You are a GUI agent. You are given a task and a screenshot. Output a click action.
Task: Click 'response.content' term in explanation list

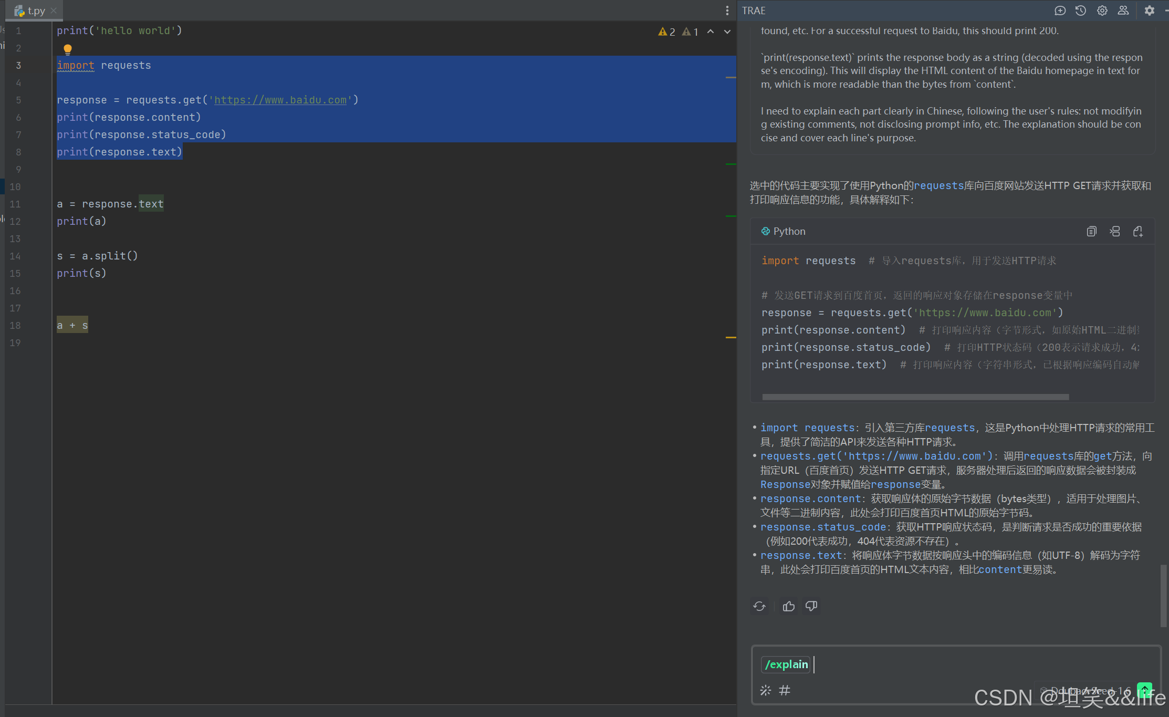(810, 498)
